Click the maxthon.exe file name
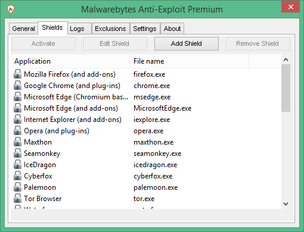 [154, 142]
